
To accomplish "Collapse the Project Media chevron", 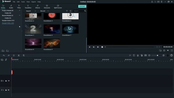I will pyautogui.click(x=20, y=10).
